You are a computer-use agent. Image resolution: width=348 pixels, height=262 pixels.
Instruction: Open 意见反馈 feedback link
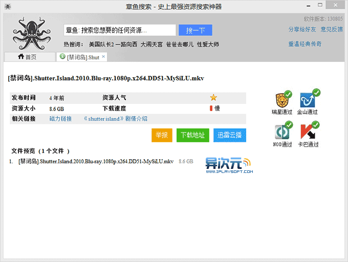332,29
